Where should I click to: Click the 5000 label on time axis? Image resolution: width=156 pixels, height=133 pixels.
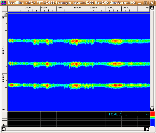point(3,78)
